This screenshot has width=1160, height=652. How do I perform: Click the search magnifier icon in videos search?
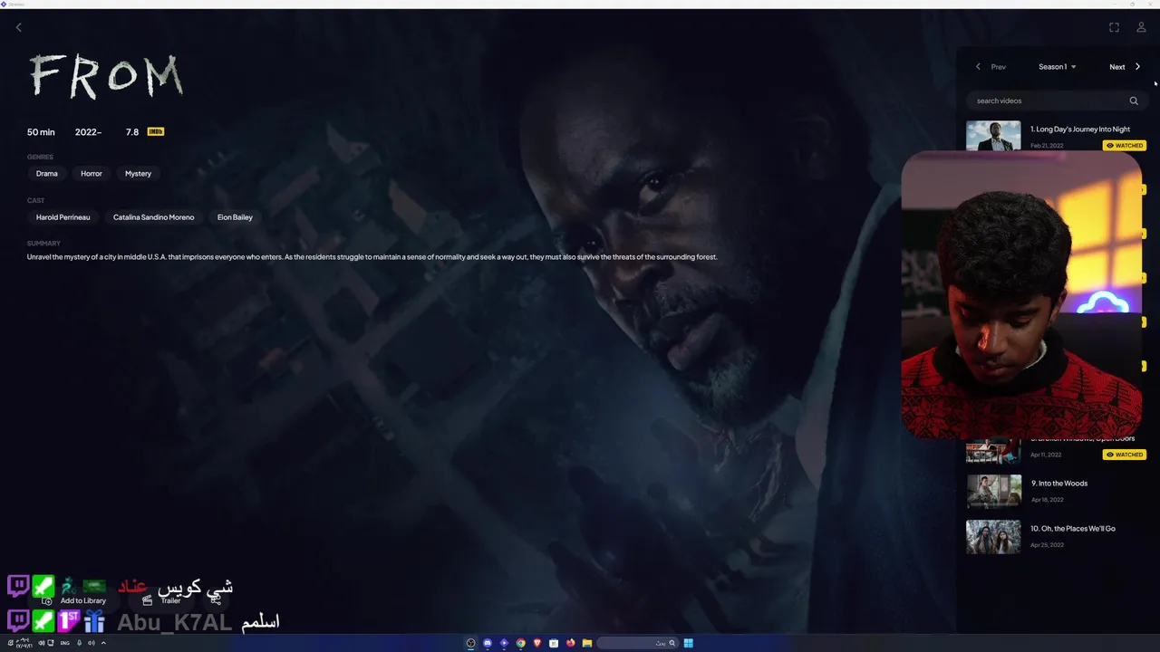(x=1134, y=101)
